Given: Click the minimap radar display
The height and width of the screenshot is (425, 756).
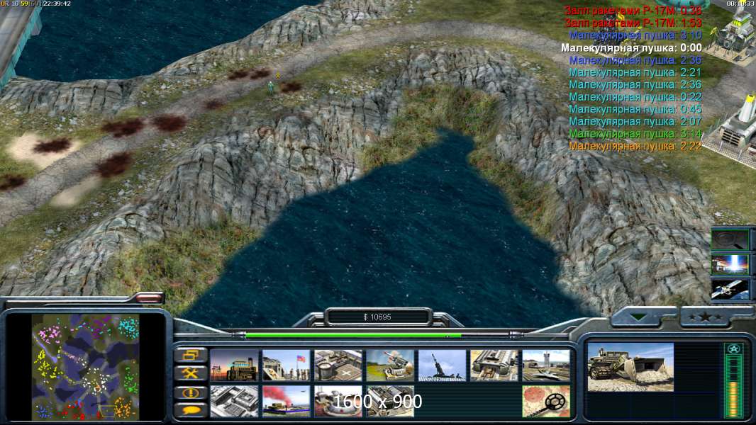Looking at the screenshot, I should [x=86, y=367].
